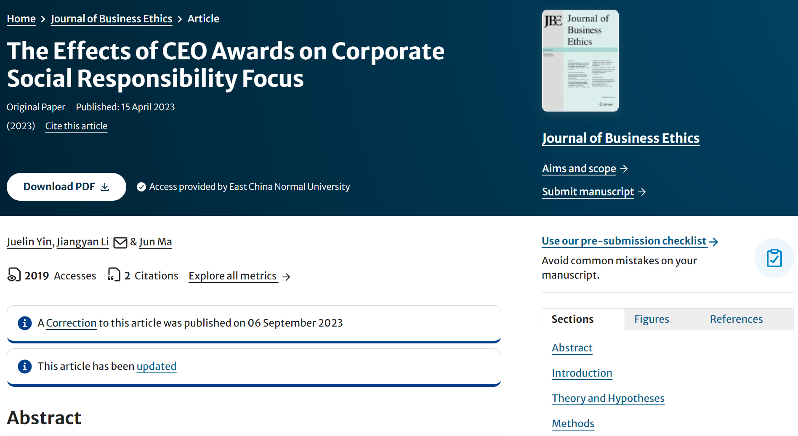The height and width of the screenshot is (436, 798).
Task: Click the pre-submission checklist clipboard icon
Action: click(x=774, y=258)
